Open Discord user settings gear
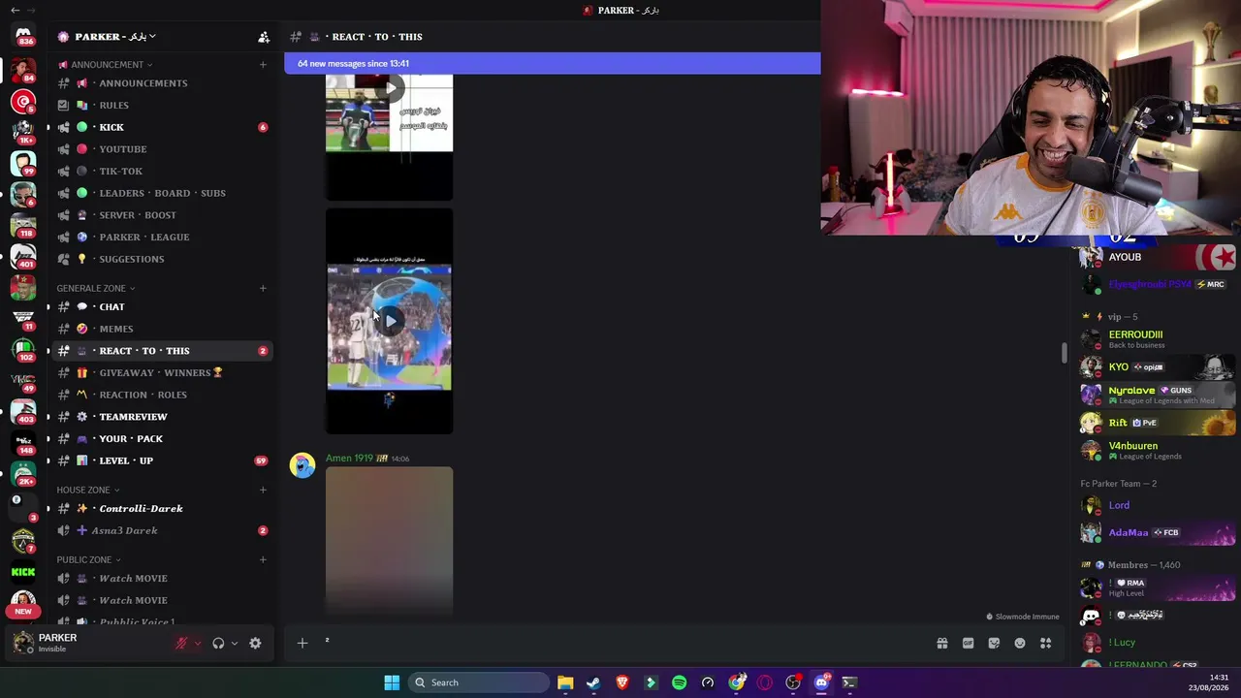 [x=255, y=643]
